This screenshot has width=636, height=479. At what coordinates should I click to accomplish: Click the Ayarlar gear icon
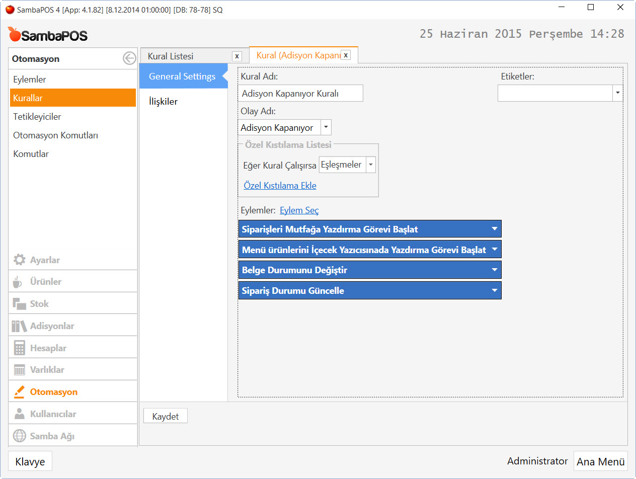(x=19, y=260)
